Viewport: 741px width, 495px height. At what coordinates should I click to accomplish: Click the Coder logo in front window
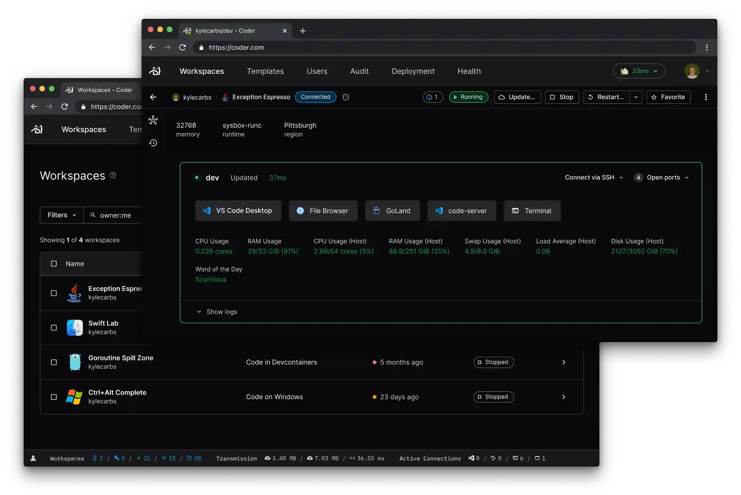tap(155, 71)
